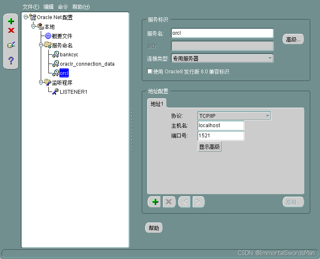This screenshot has height=259, width=320.
Task: Click the gray X remove address button
Action: [x=169, y=202]
